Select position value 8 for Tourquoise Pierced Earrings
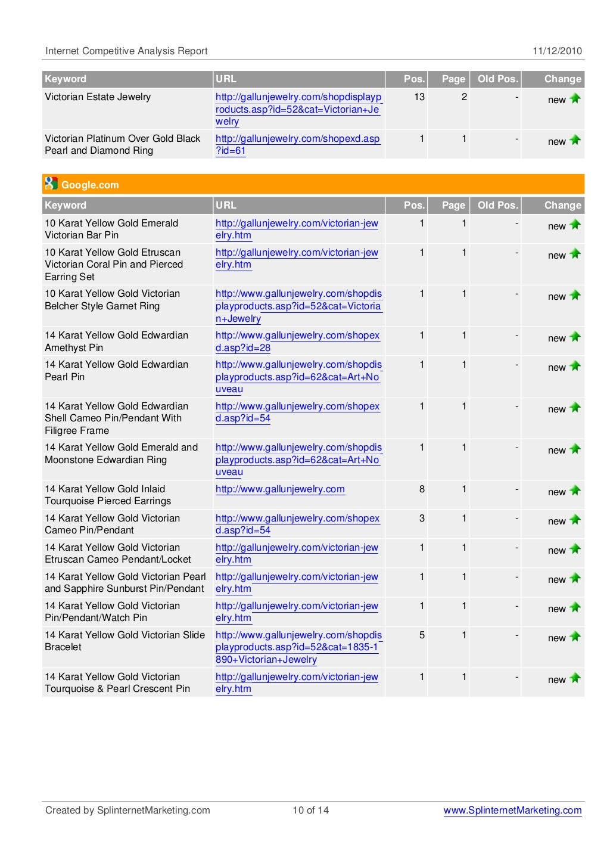Screen dimensions: 610x863 coord(422,489)
